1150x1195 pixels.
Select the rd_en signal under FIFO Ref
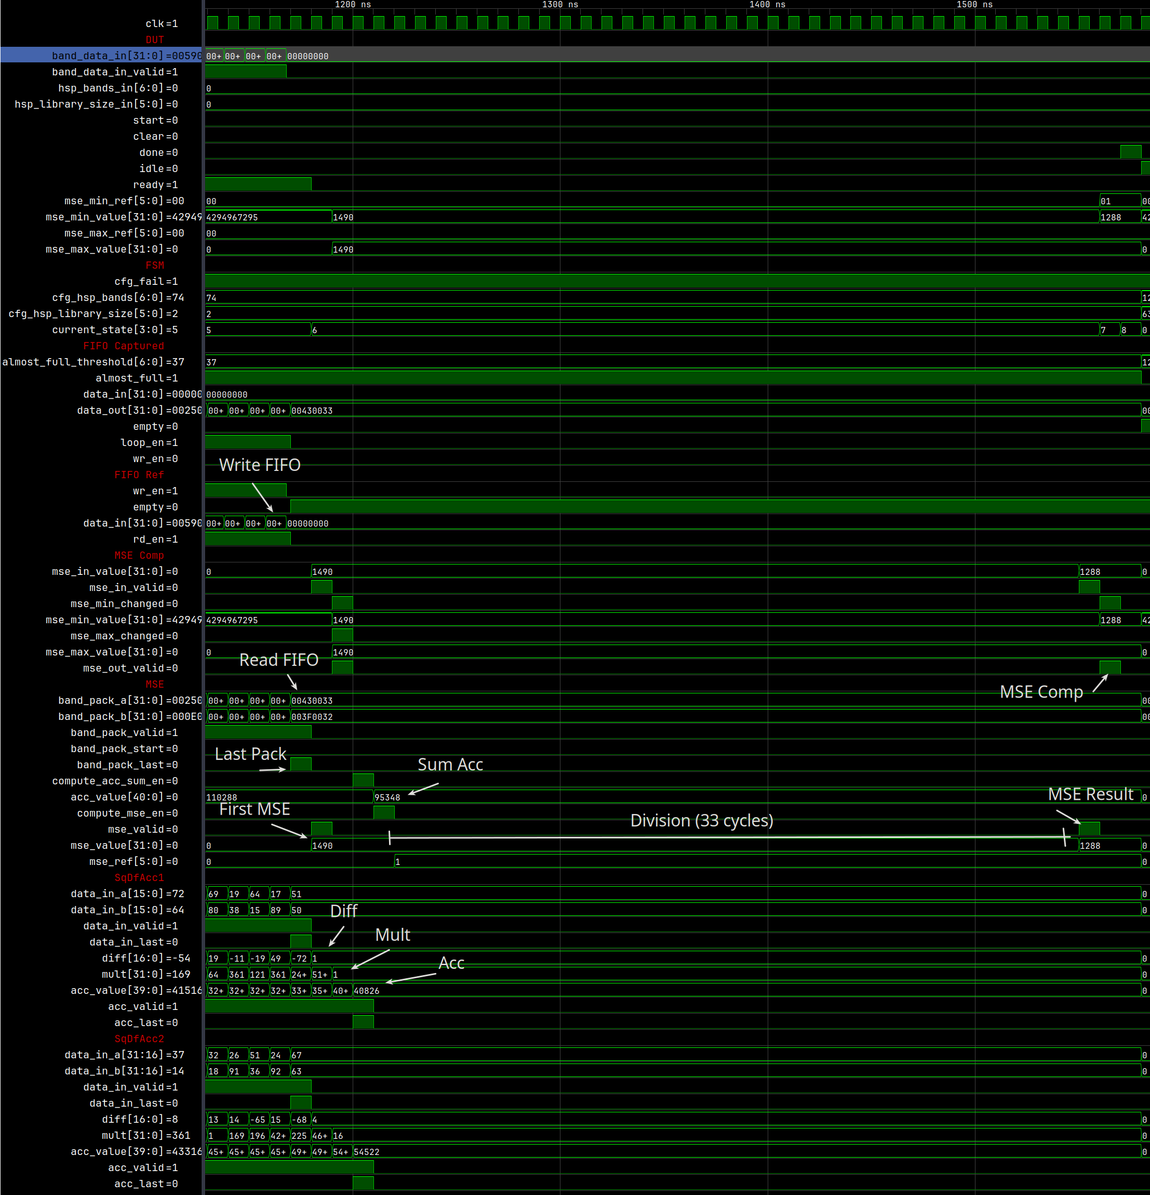point(155,540)
